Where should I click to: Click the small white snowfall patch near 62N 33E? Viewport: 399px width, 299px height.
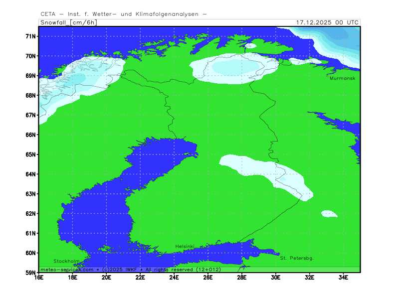(329, 213)
